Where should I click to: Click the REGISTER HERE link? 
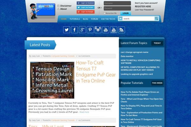click(143, 6)
